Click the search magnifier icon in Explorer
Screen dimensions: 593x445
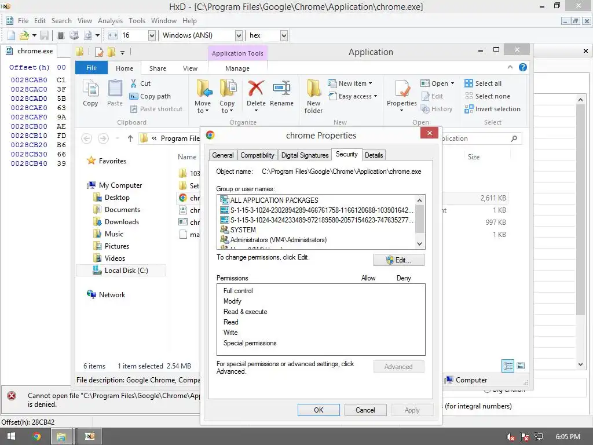pos(514,138)
